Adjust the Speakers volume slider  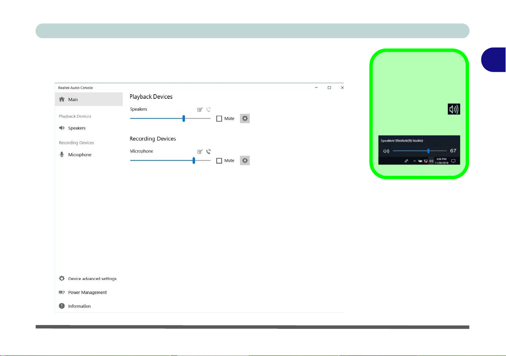point(170,118)
